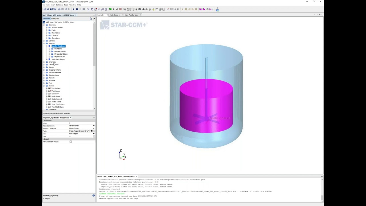Viewport: 366px width, 206px height.
Task: Click the magenta scene icon in toolbar
Action: pyautogui.click(x=200, y=9)
